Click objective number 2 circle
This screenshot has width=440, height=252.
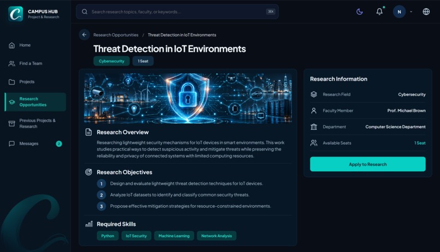102,195
